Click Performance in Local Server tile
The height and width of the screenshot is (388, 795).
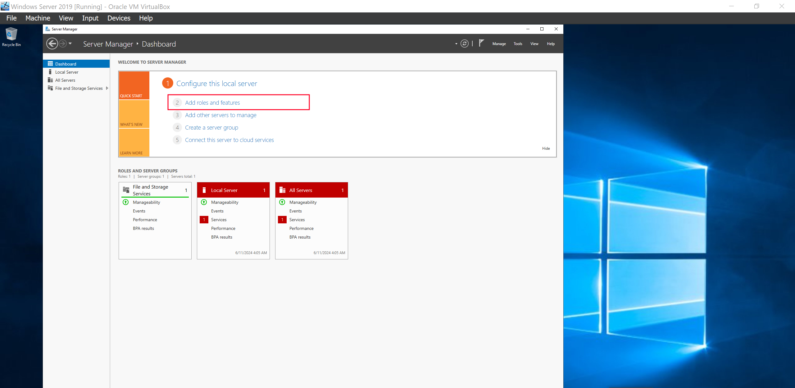[x=223, y=228]
